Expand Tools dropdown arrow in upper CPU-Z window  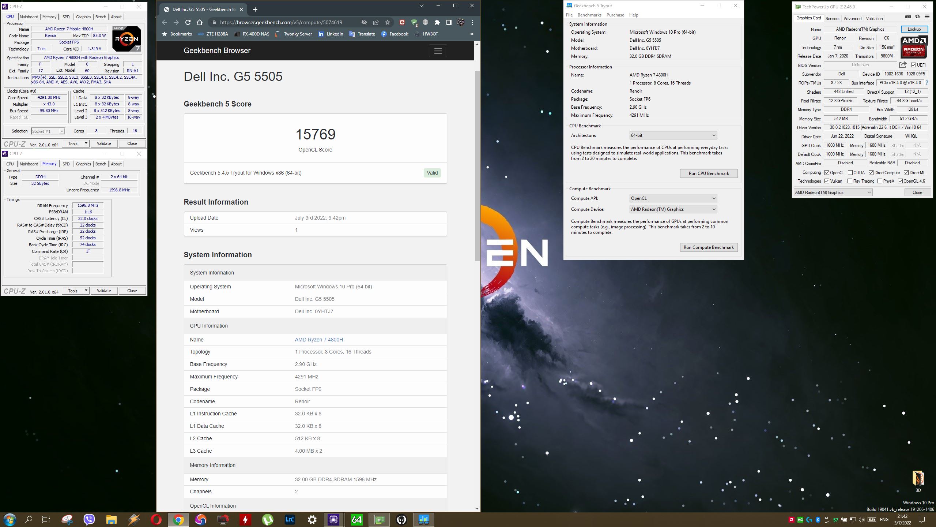86,143
